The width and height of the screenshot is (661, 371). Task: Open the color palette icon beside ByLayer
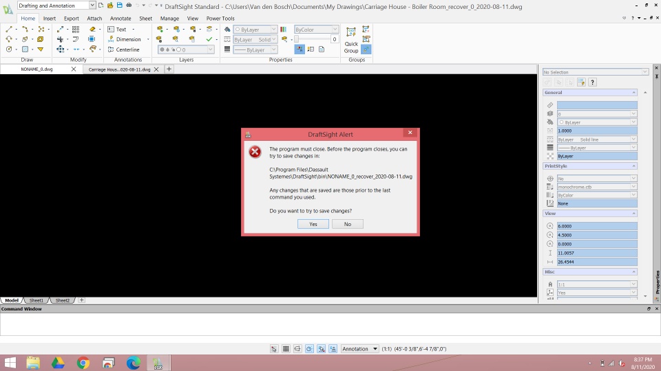tap(283, 29)
